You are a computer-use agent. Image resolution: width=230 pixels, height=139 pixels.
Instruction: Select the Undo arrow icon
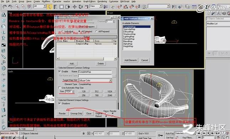tap(4, 7)
